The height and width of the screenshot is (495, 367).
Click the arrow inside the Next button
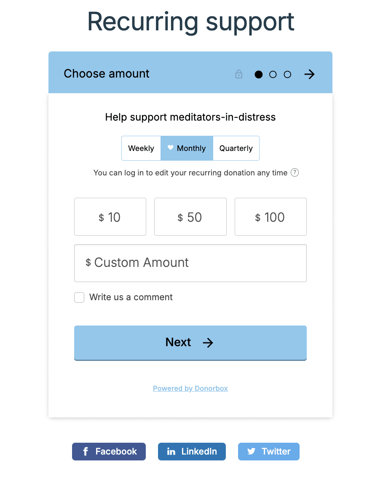[208, 343]
